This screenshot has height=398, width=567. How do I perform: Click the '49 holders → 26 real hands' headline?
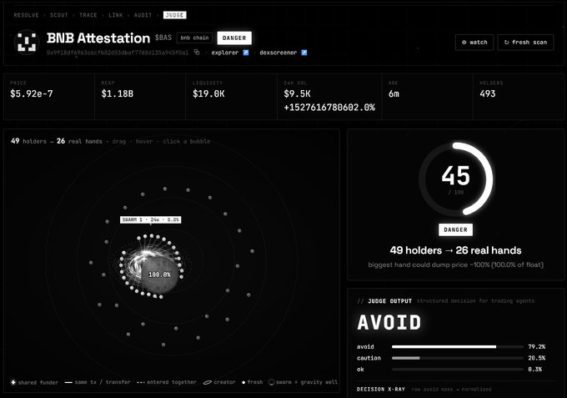coord(455,250)
